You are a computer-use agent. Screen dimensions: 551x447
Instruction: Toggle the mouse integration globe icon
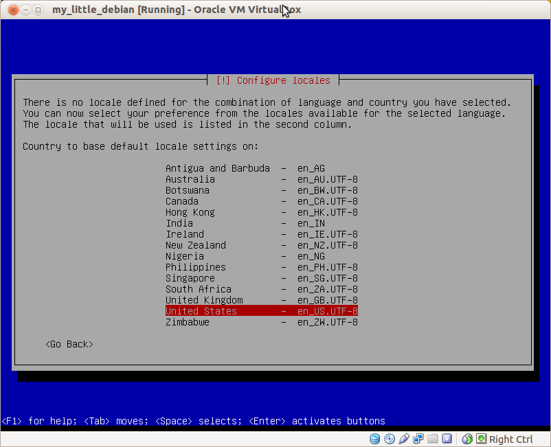tap(467, 439)
